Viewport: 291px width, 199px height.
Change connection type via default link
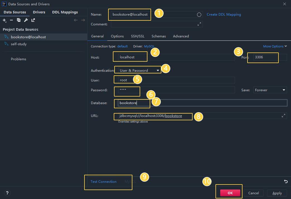122,46
